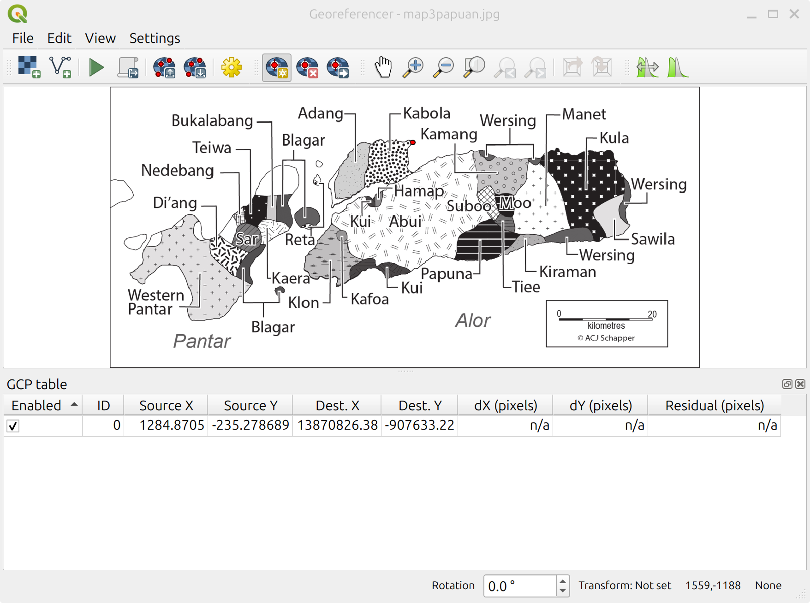Image resolution: width=810 pixels, height=603 pixels.
Task: Toggle full histogram stretch
Action: tap(648, 67)
